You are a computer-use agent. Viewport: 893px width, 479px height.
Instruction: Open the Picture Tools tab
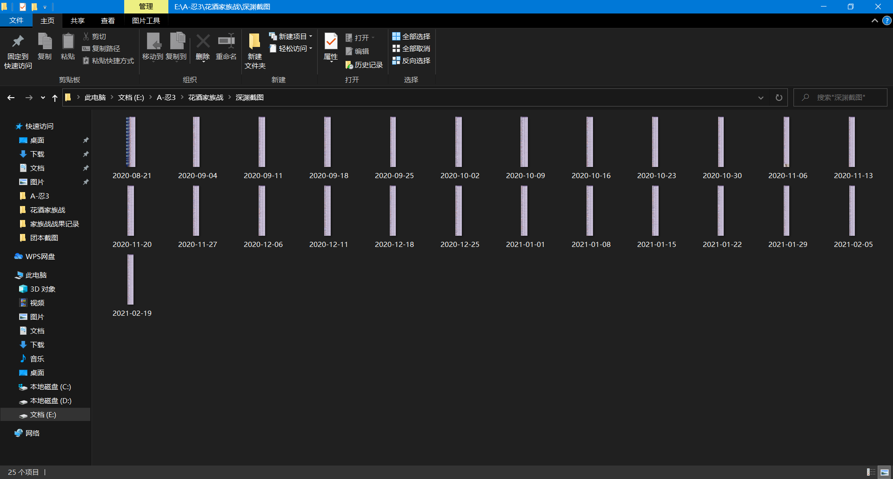[146, 20]
